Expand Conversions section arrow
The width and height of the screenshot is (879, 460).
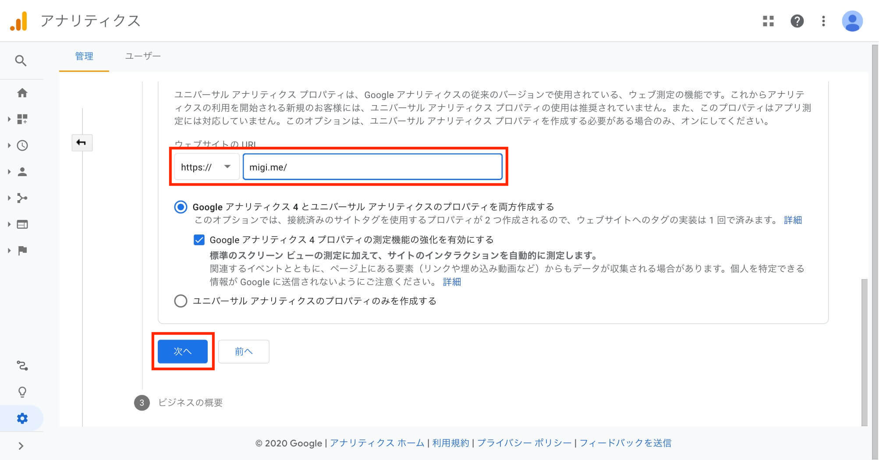coord(9,251)
